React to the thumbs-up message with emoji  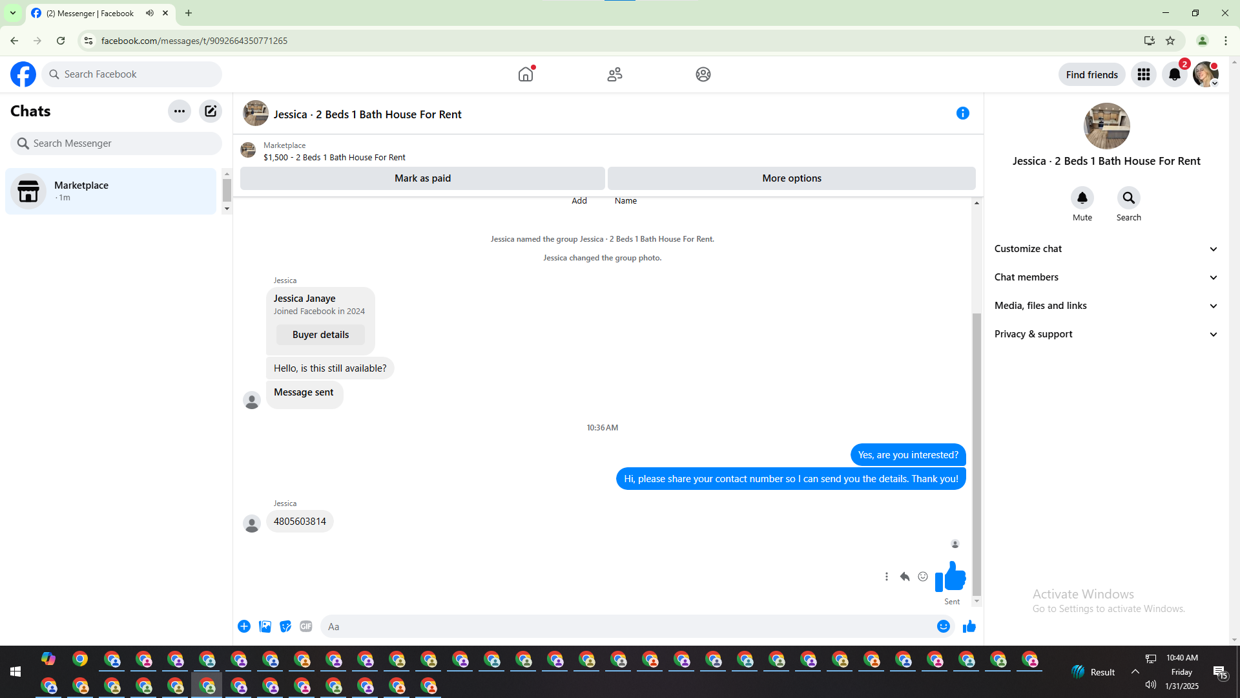coord(923,576)
